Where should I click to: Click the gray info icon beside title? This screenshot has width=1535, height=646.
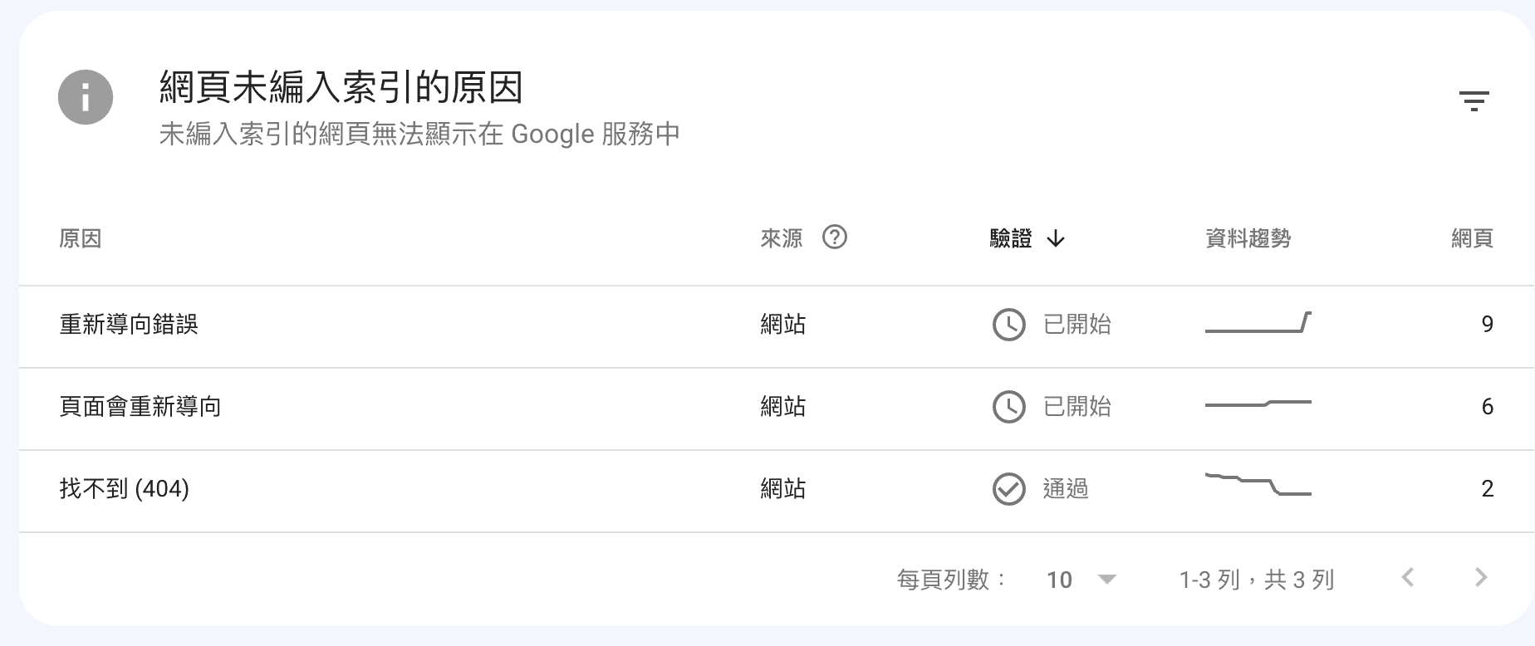tap(85, 98)
